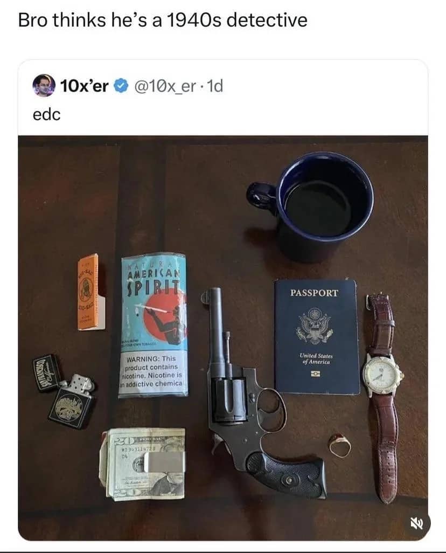Click the black lighter box beside the Zippo
The height and width of the screenshot is (553, 446).
(x=48, y=373)
